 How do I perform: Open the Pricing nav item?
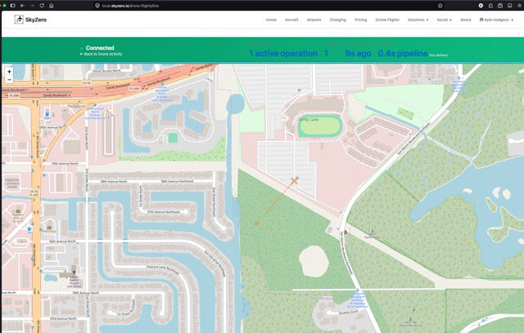pyautogui.click(x=360, y=20)
